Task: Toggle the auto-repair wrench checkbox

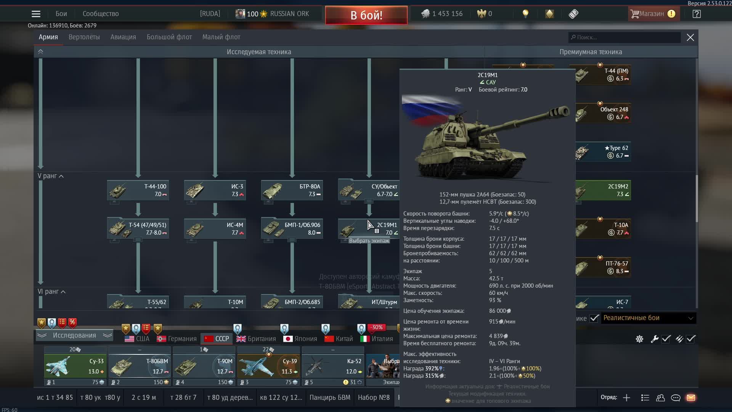Action: coord(666,339)
